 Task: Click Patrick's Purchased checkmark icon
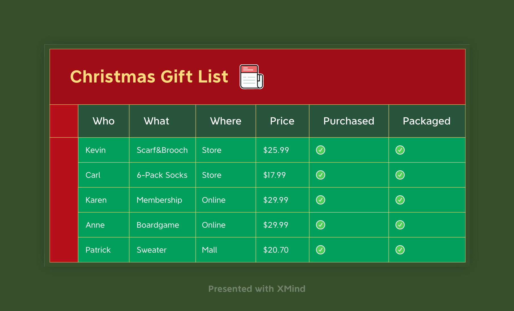click(320, 250)
